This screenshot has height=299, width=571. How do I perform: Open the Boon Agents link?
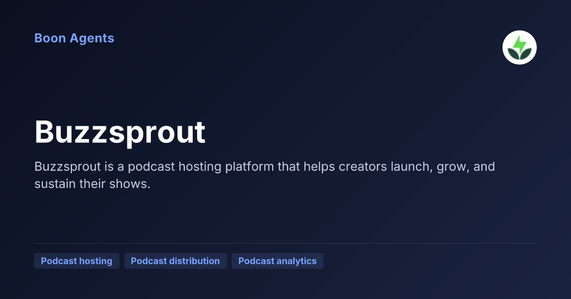click(x=74, y=38)
